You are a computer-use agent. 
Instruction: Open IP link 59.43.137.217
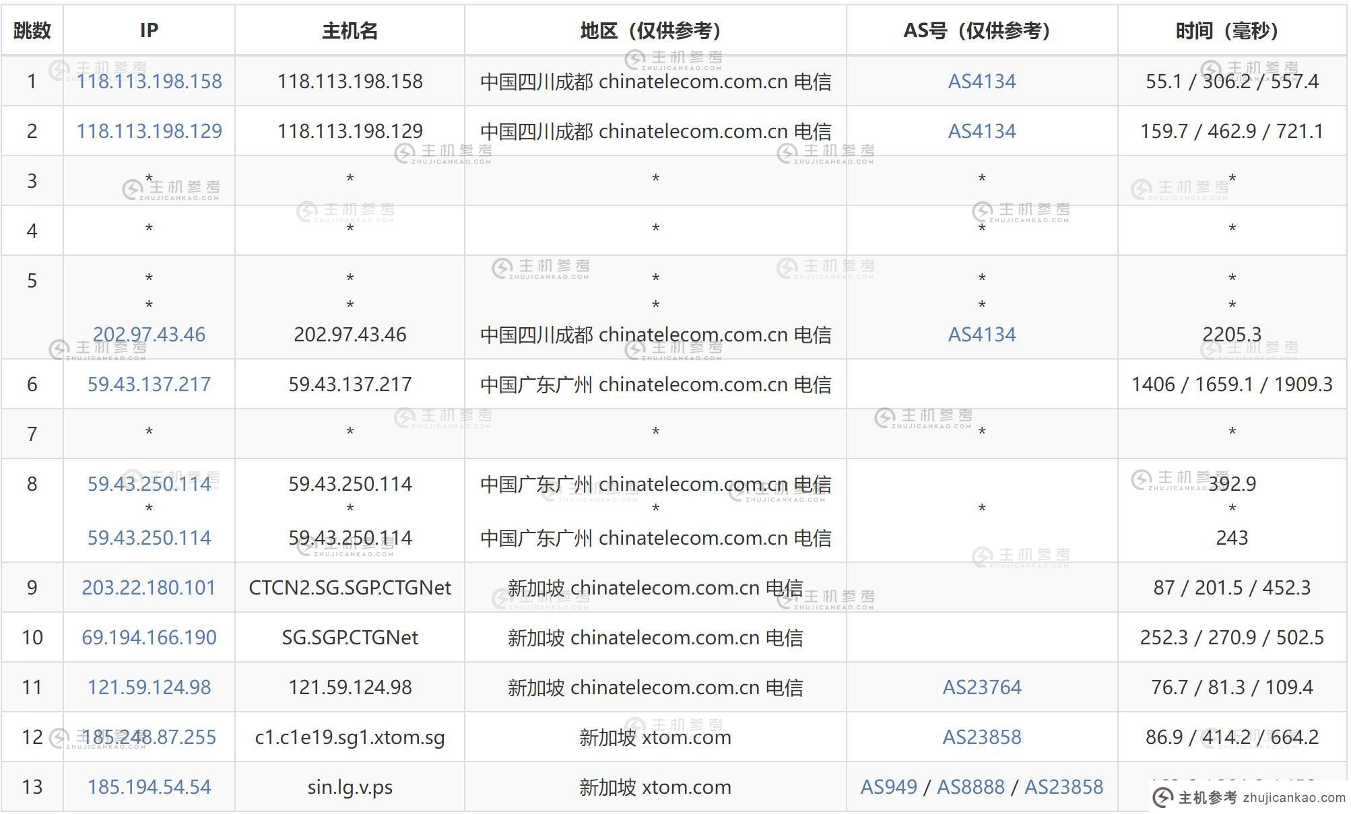149,384
